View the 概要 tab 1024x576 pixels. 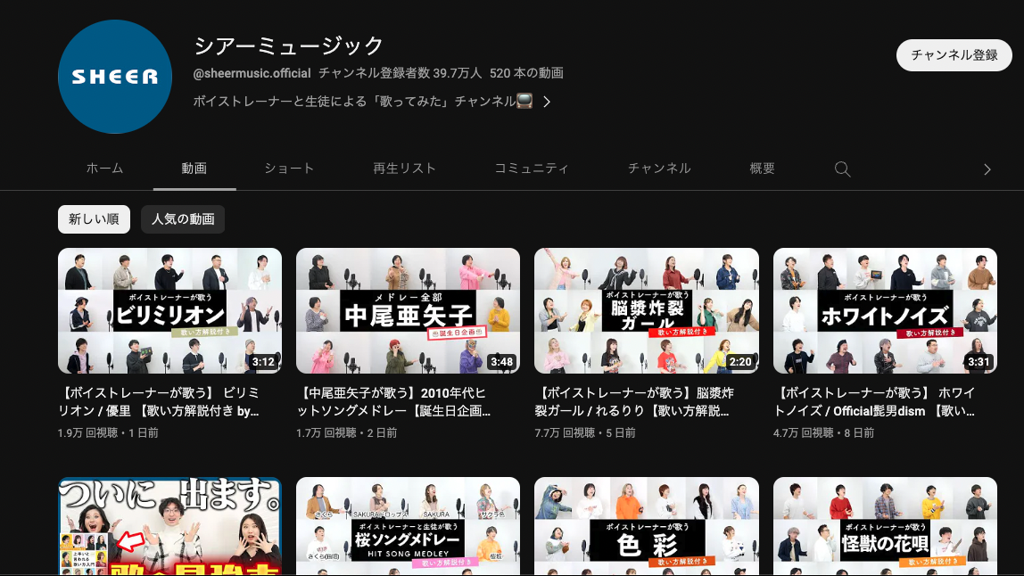coord(762,169)
